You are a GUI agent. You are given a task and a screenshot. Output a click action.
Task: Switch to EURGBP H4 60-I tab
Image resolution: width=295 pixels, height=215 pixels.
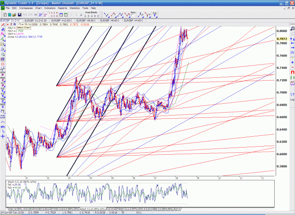[x=134, y=20]
